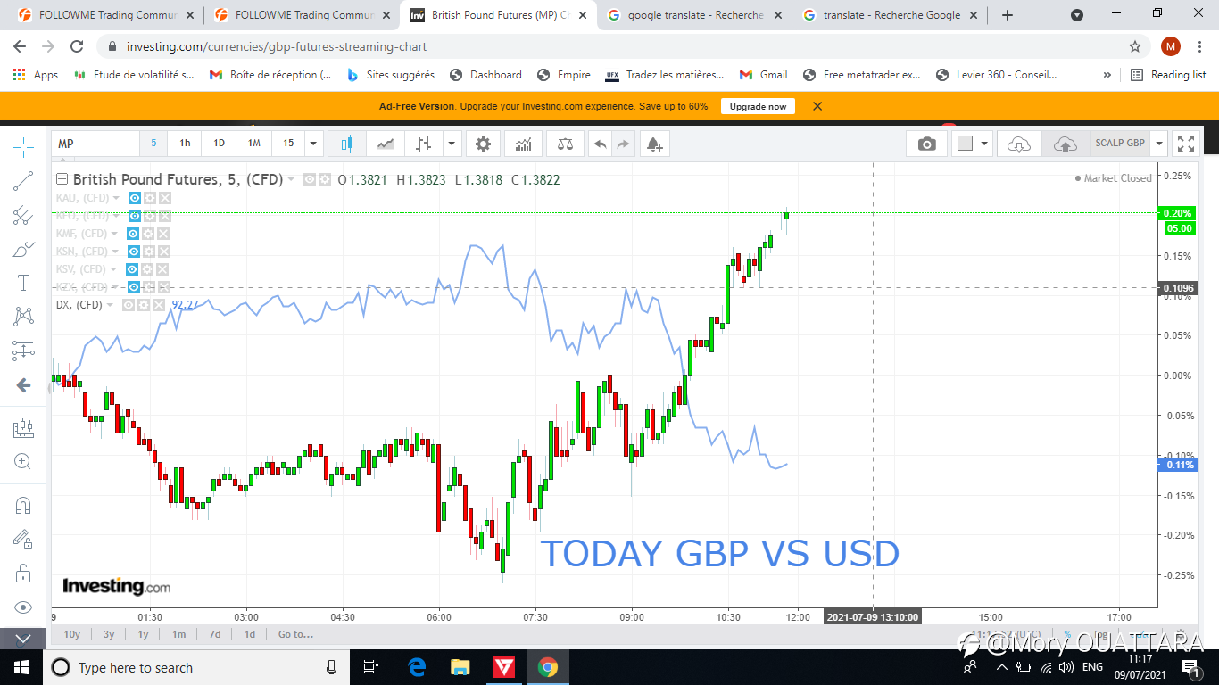Toggle visibility of DX overlay

(129, 305)
